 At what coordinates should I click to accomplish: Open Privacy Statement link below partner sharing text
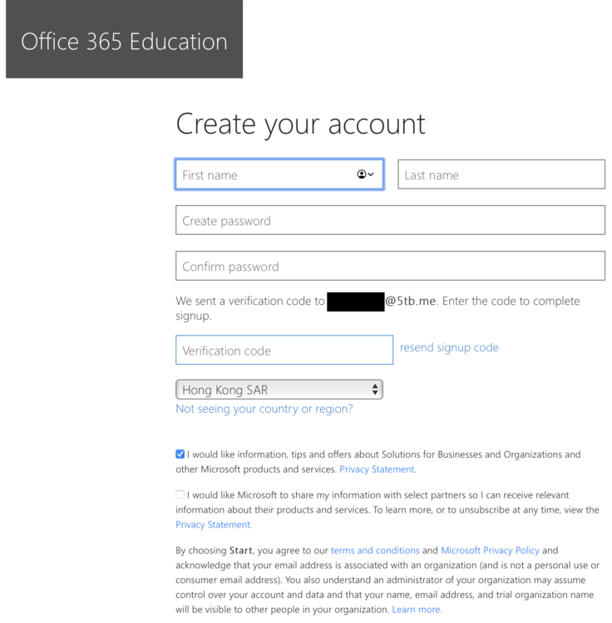[x=213, y=524]
